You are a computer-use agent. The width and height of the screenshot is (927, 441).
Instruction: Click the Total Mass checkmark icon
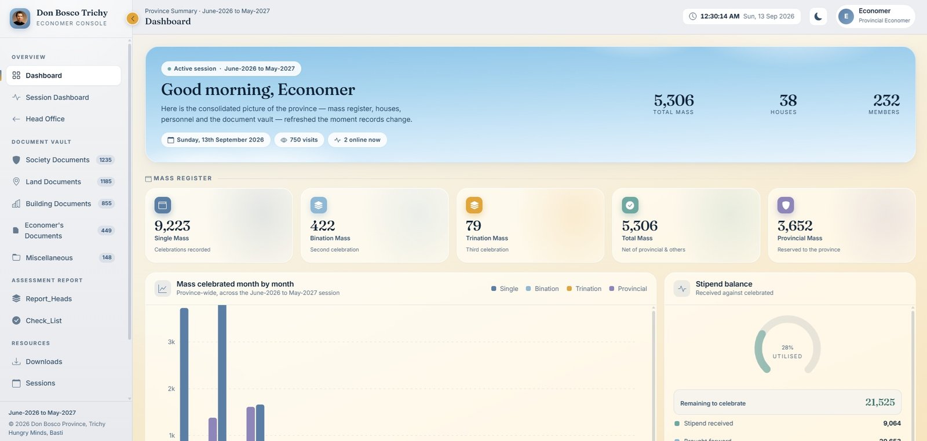[630, 205]
